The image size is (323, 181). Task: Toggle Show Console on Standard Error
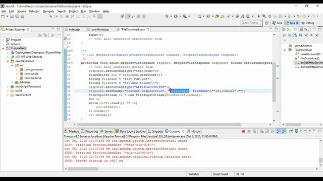(284, 131)
